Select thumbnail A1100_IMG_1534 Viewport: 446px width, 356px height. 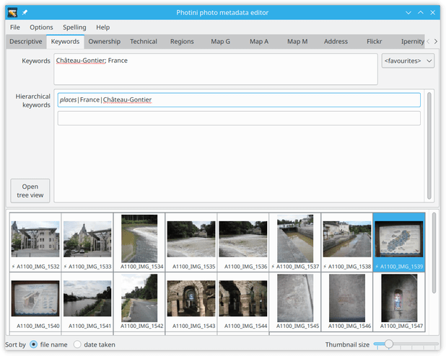pyautogui.click(x=139, y=242)
